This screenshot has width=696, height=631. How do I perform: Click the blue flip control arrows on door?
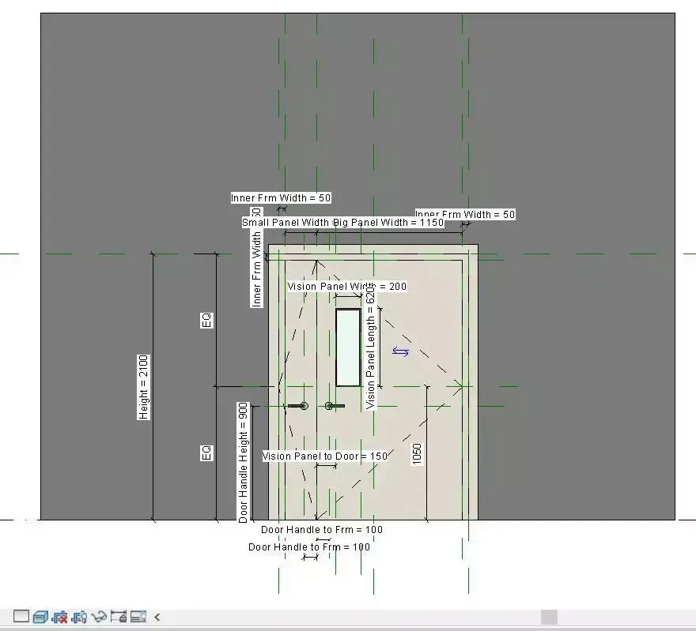click(402, 351)
